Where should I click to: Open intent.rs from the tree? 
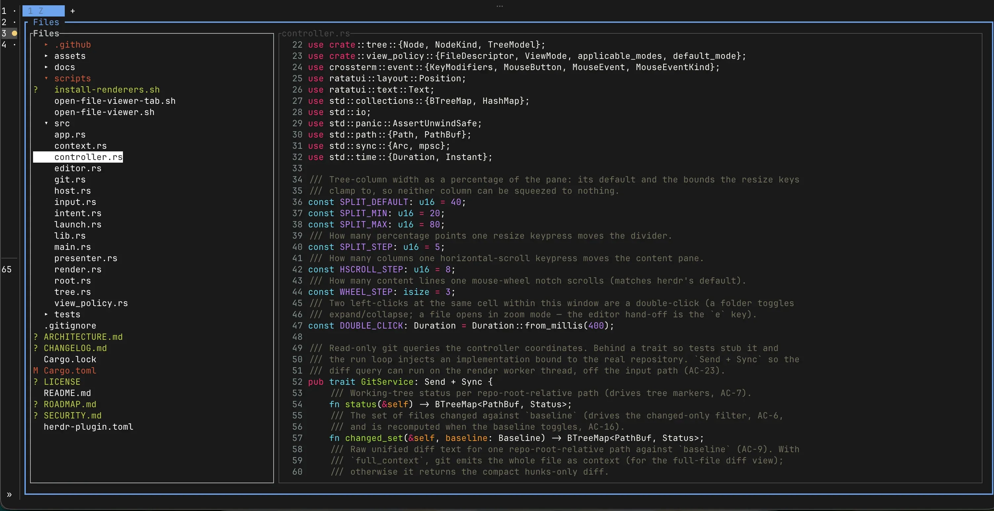(78, 213)
